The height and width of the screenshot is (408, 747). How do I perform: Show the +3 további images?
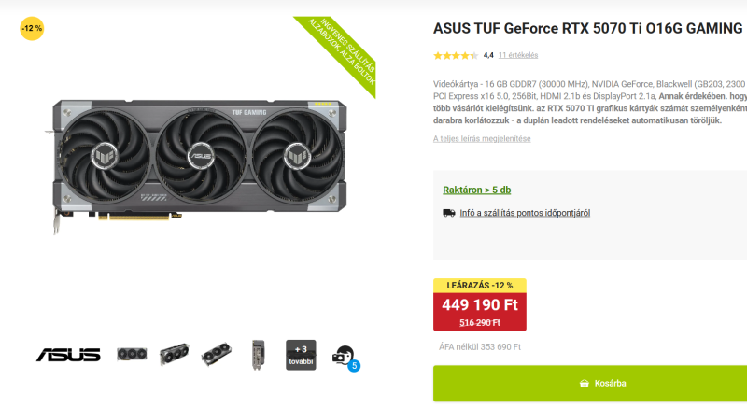(301, 355)
